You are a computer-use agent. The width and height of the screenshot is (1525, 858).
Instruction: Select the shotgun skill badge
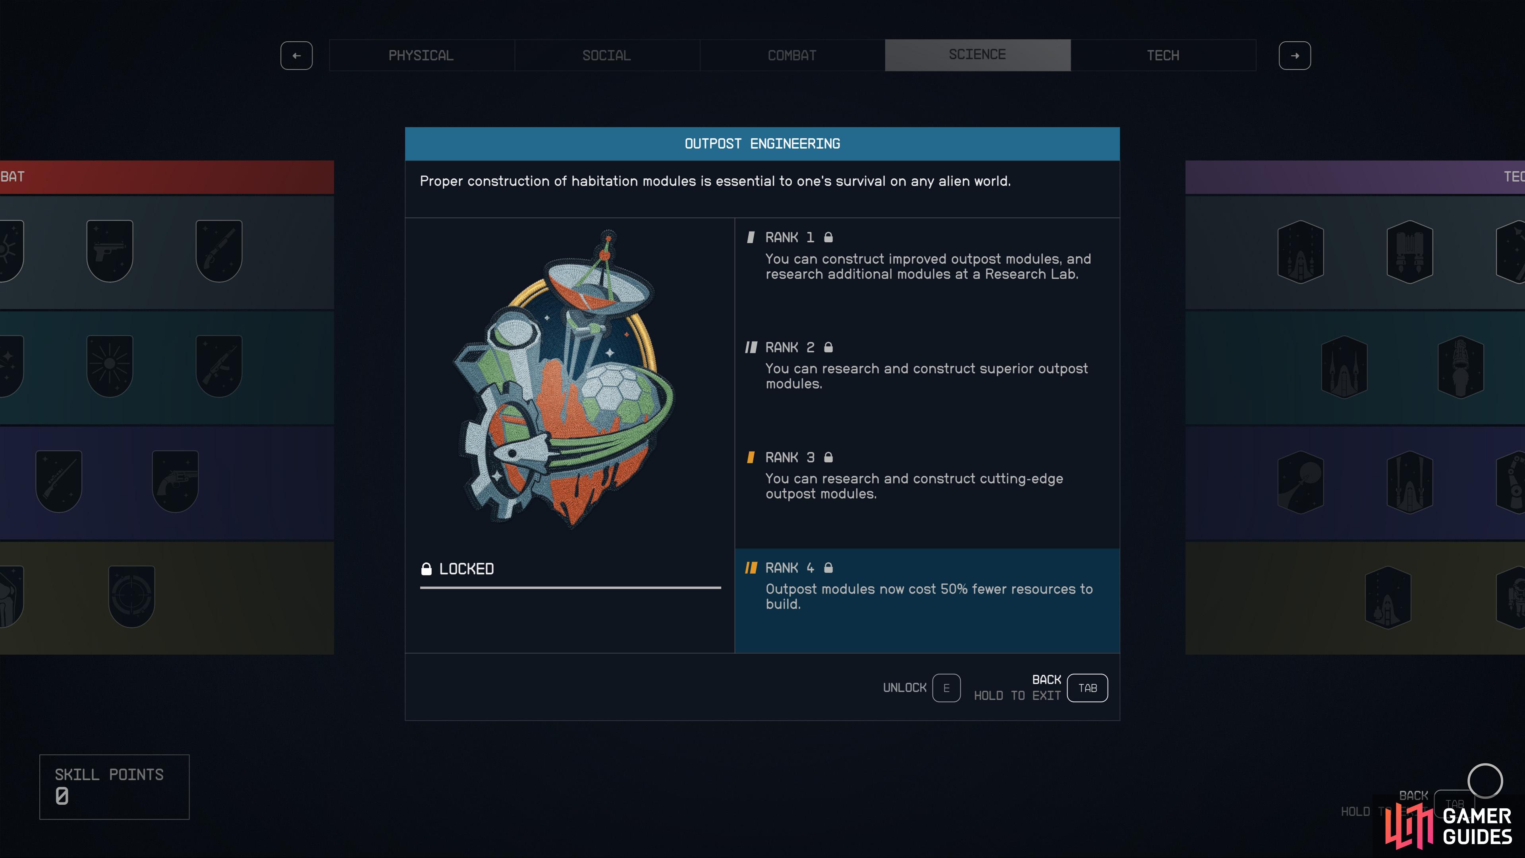[218, 251]
